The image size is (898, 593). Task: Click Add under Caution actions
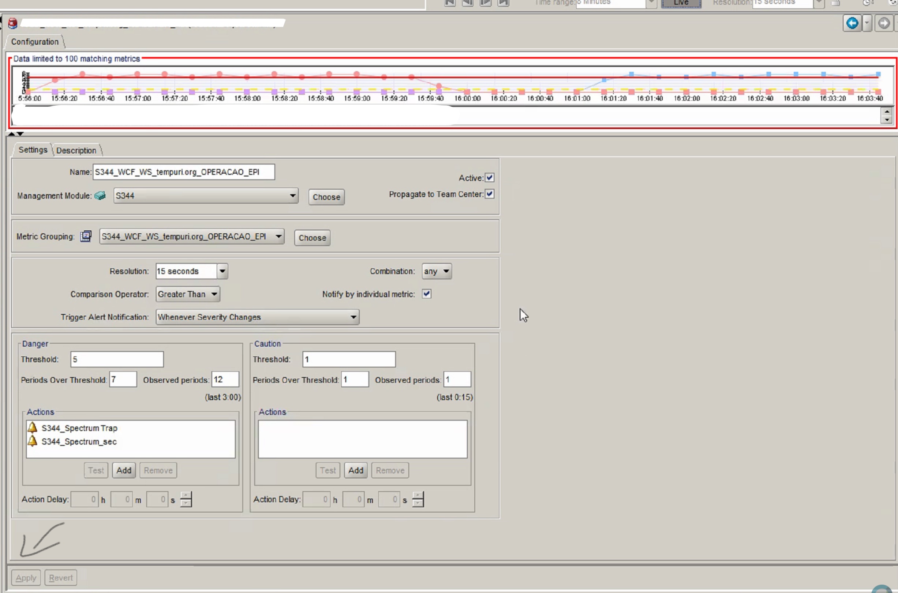(x=355, y=470)
